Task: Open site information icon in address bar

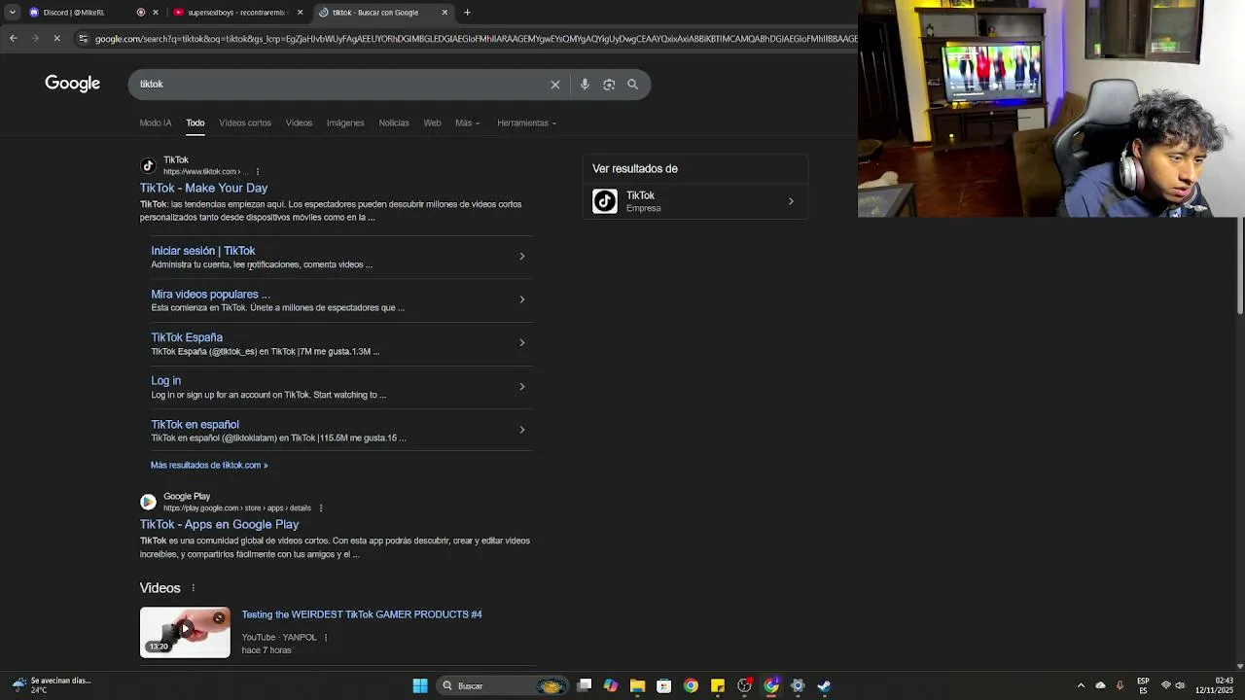Action: 84,39
